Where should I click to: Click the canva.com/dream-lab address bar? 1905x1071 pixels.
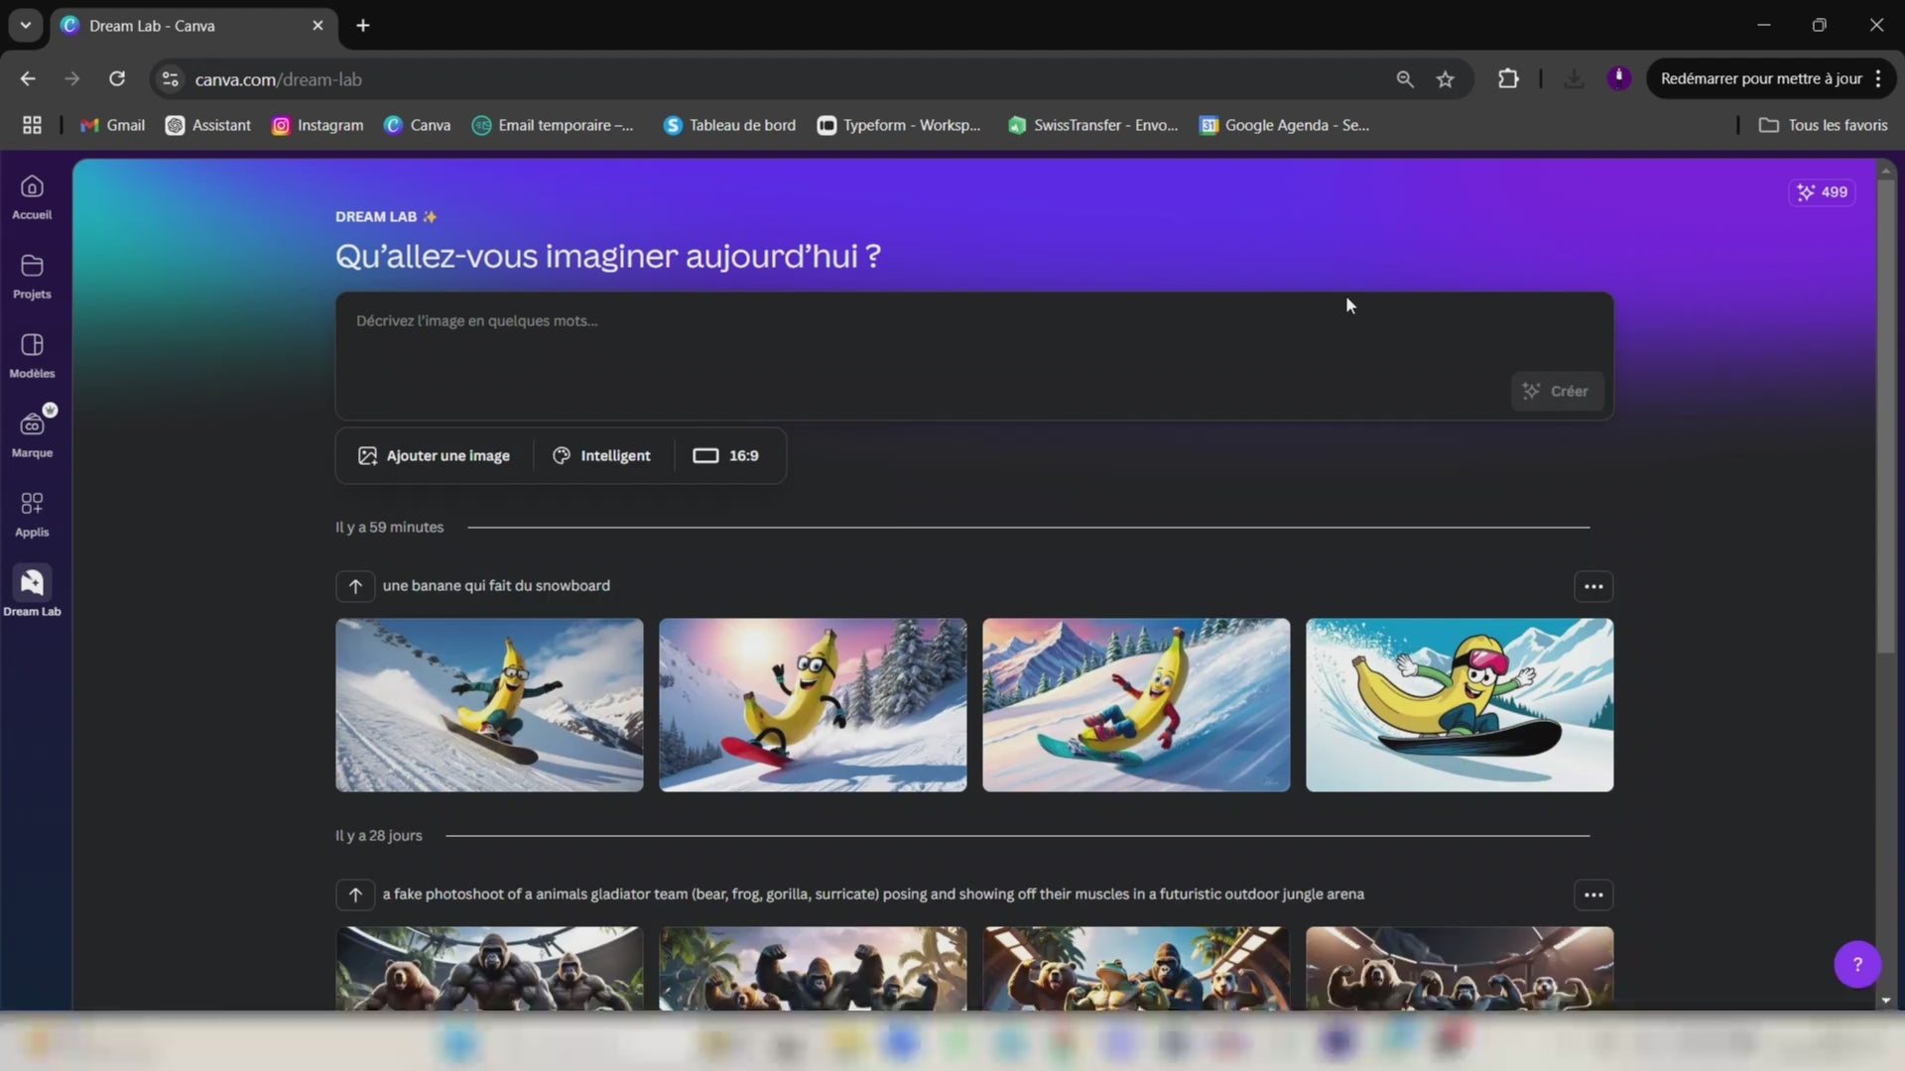(x=774, y=79)
